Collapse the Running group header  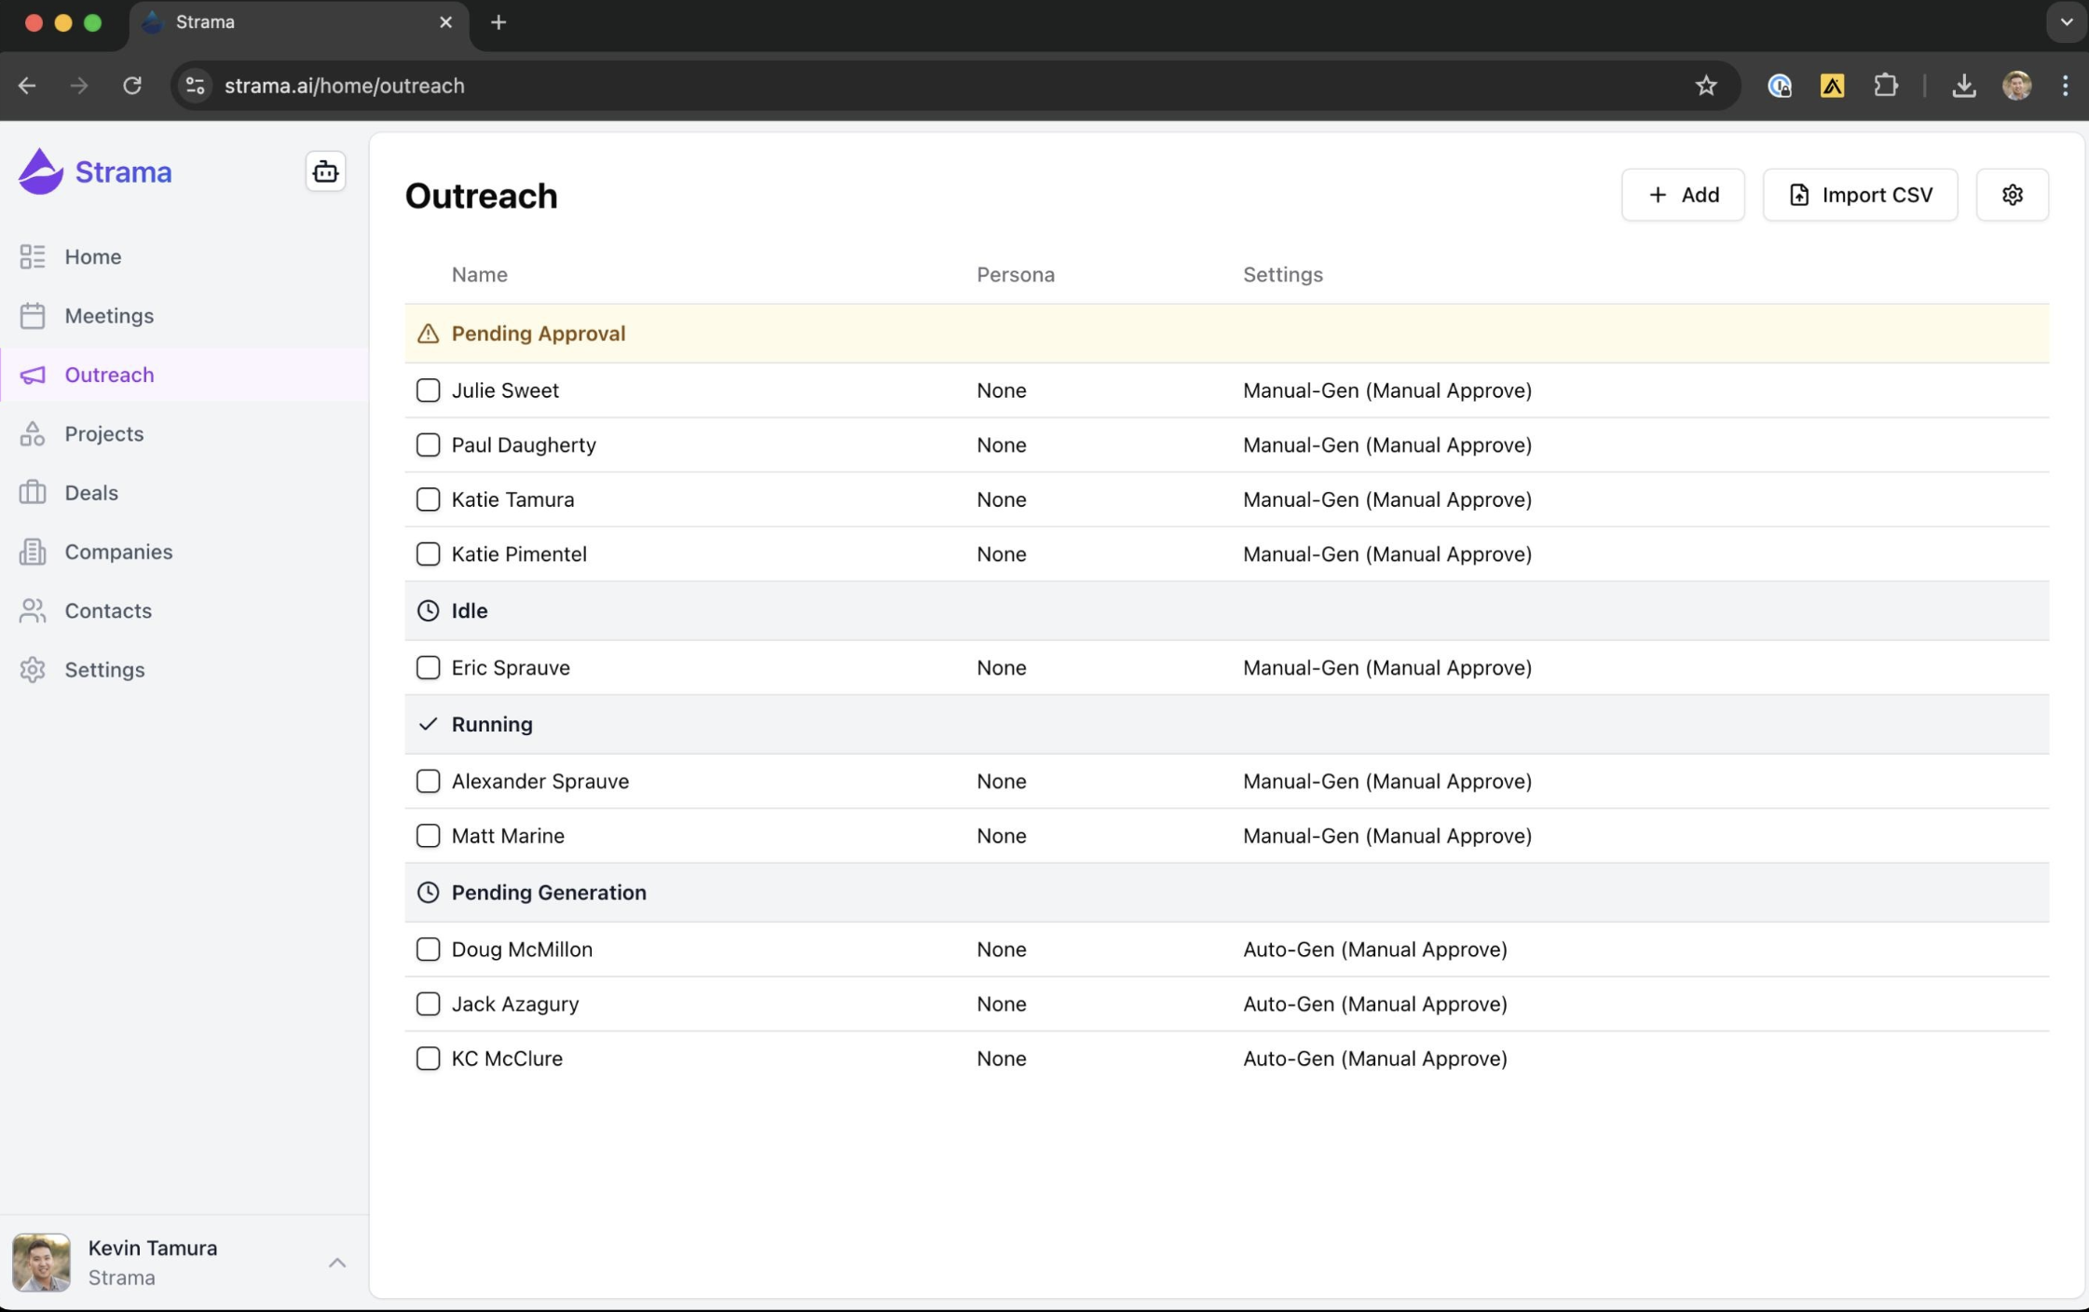point(491,724)
